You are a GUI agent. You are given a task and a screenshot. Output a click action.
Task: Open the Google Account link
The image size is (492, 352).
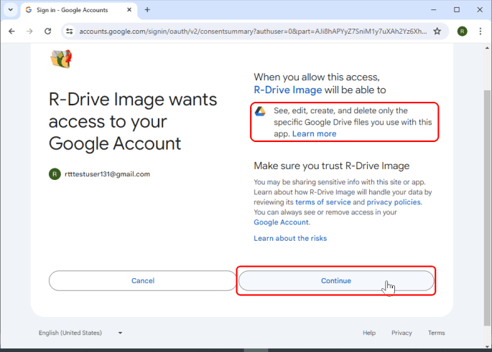tap(281, 222)
